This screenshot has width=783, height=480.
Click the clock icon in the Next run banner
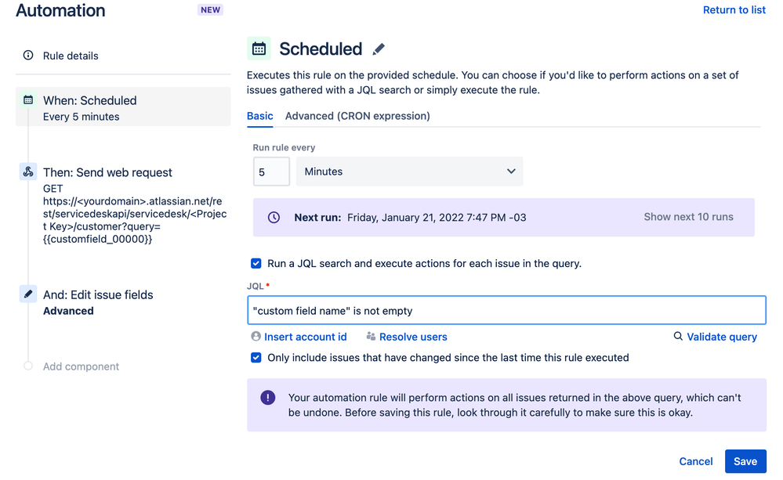[274, 218]
